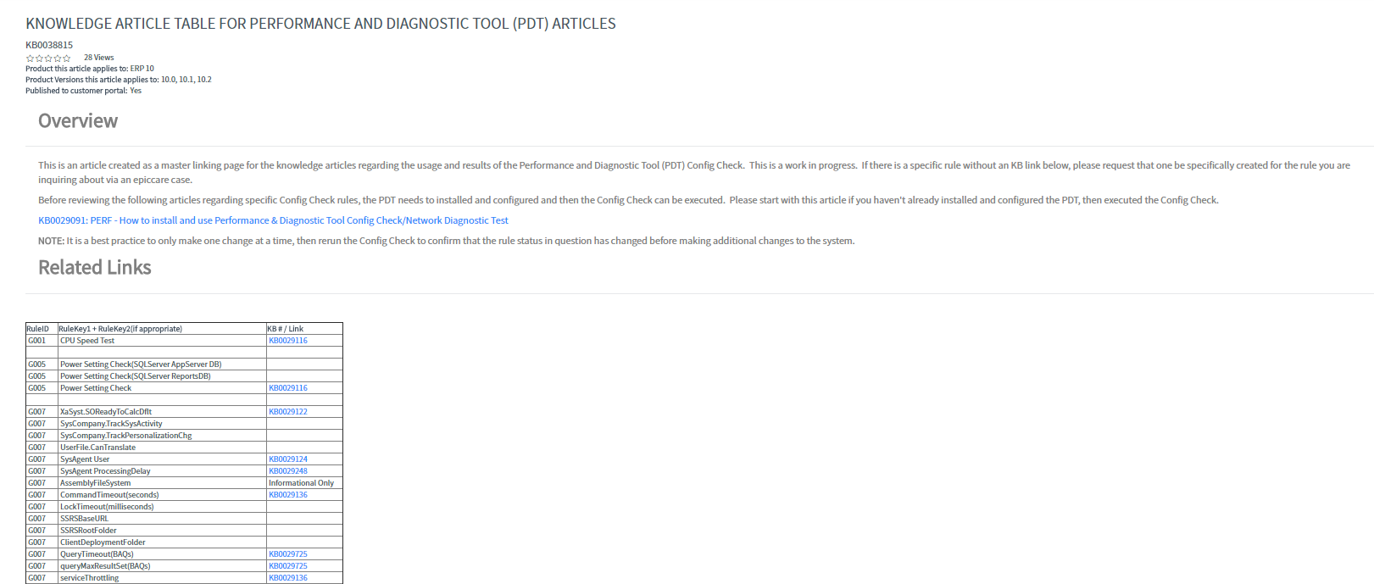Image resolution: width=1374 pixels, height=584 pixels.
Task: Rate article with the first star
Action: click(x=30, y=58)
